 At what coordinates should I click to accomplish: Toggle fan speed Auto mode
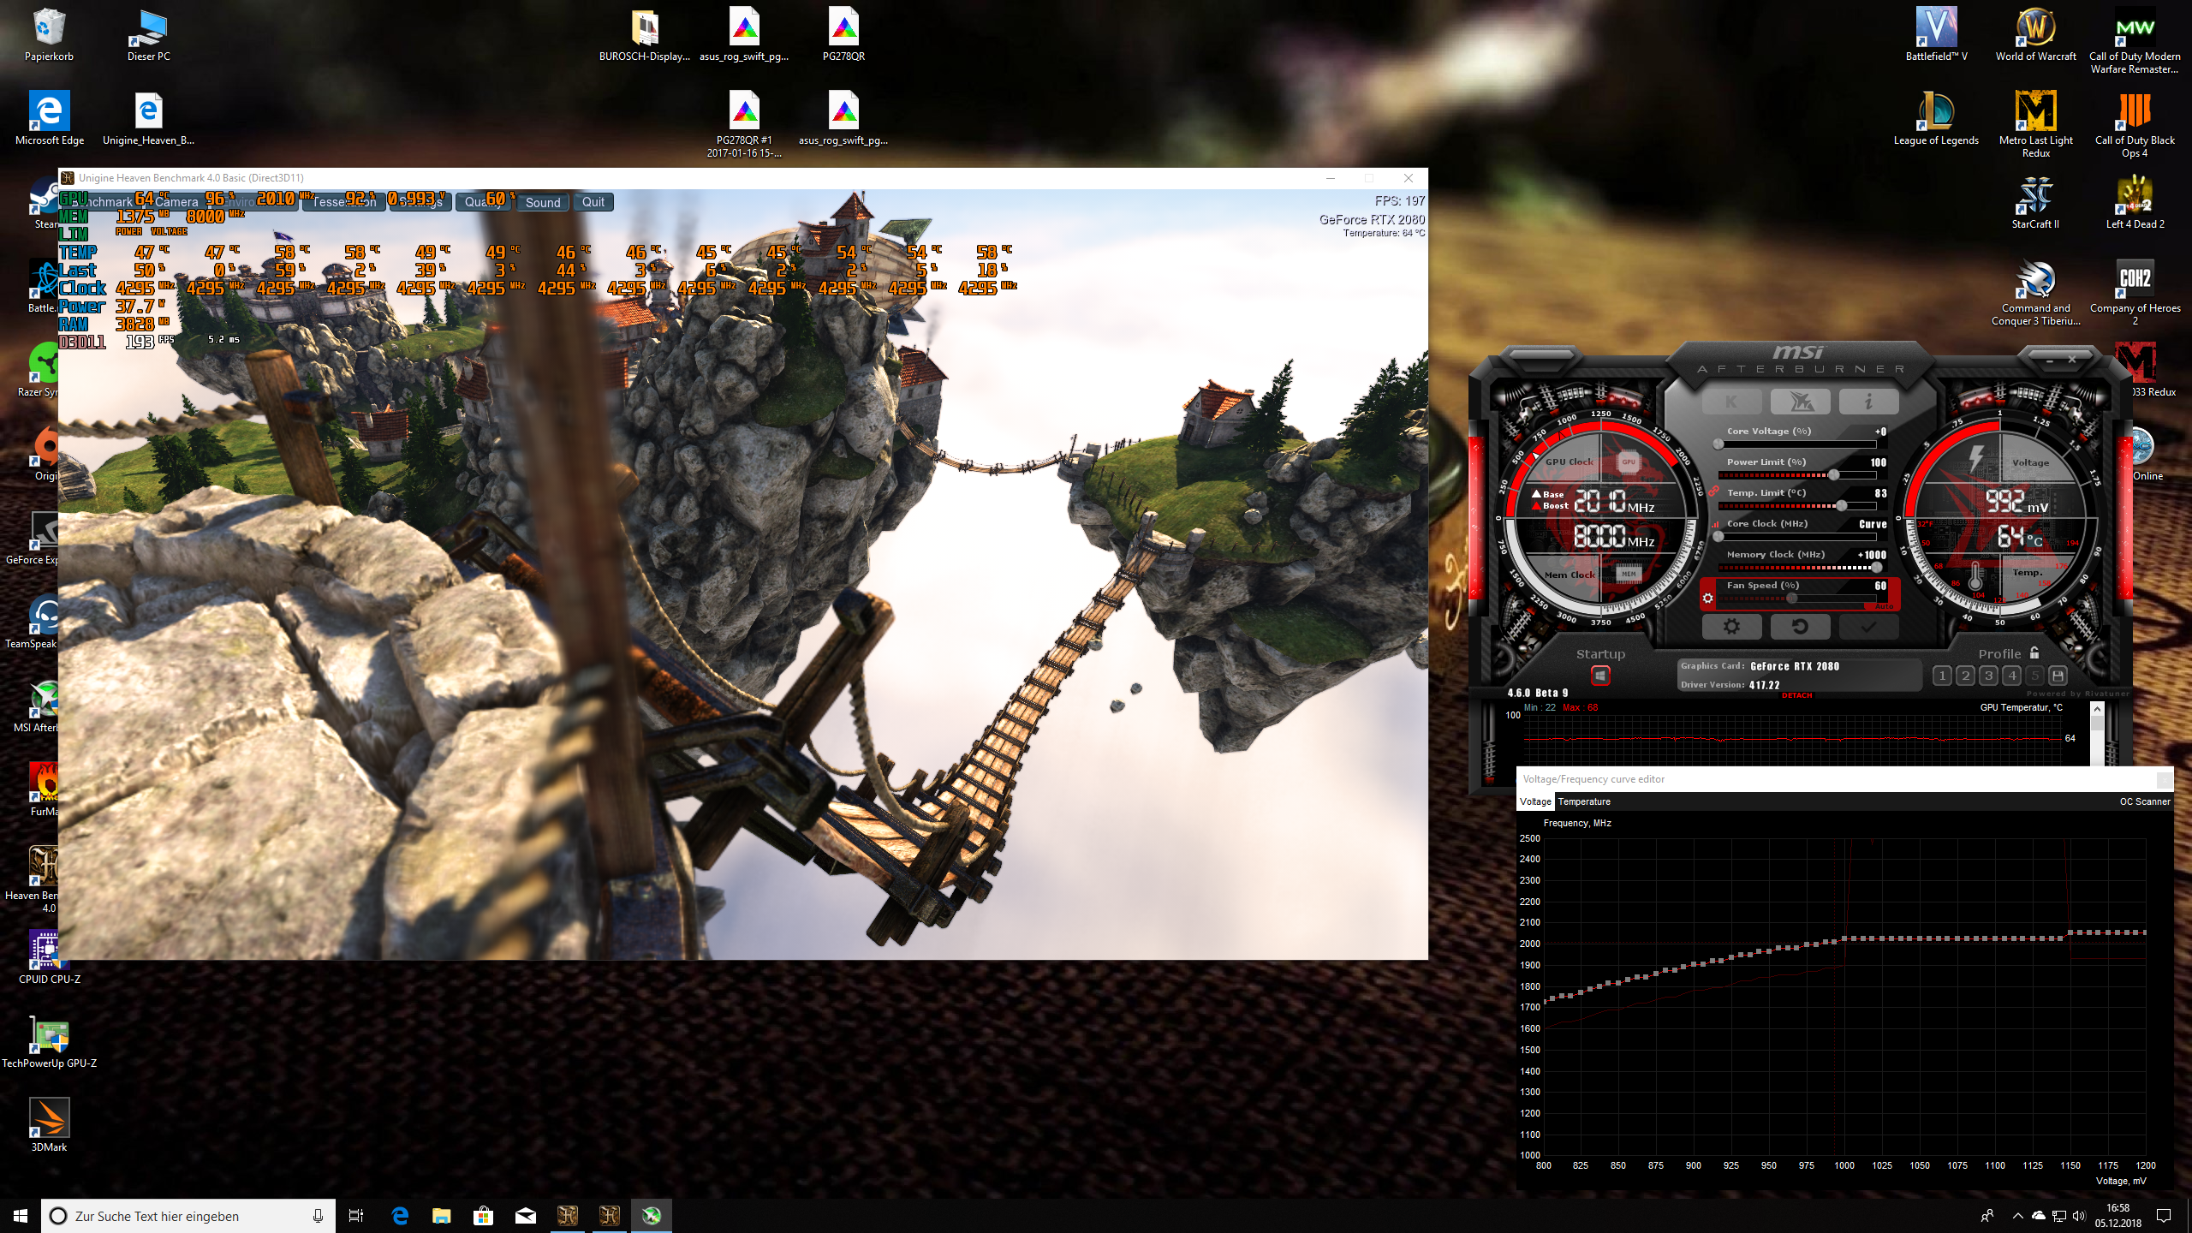tap(1885, 606)
